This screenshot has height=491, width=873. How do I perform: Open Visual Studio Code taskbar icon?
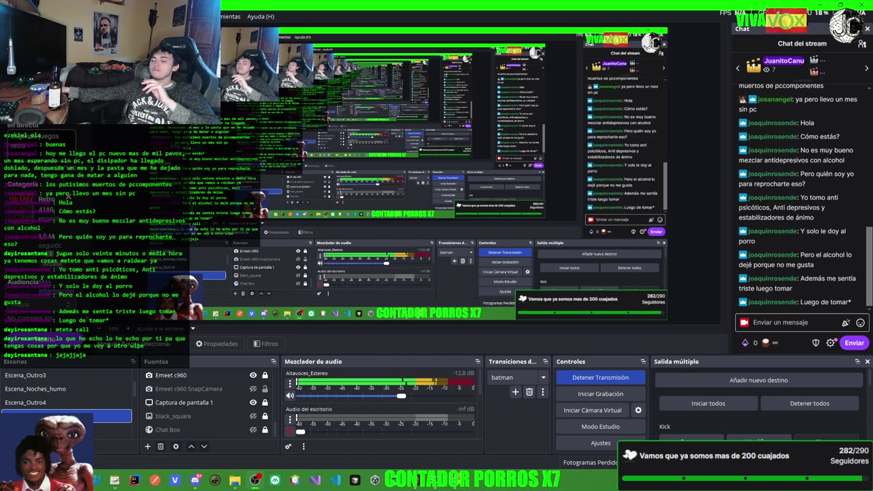point(335,480)
